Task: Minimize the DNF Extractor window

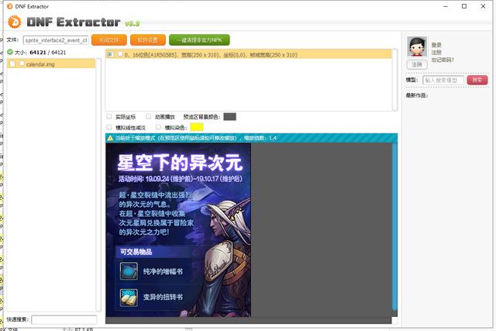Action: click(446, 6)
